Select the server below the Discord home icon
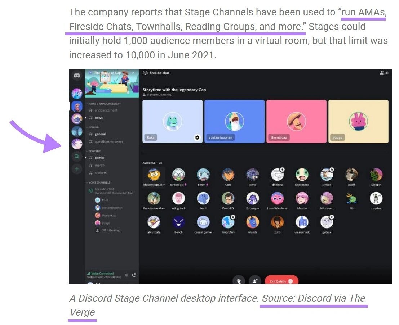Image resolution: width=399 pixels, height=325 pixels. coord(77,94)
